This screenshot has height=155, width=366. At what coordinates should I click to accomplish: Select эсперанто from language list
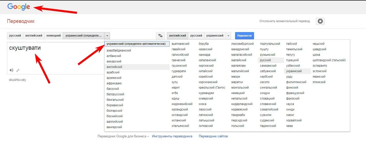320,66
